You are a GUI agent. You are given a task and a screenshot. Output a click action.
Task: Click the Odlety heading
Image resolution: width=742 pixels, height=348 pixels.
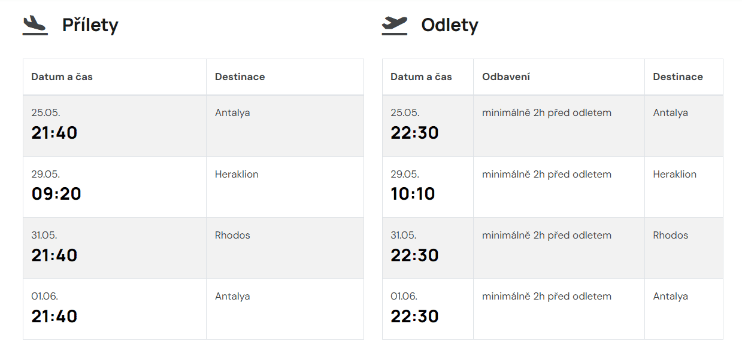pyautogui.click(x=449, y=25)
